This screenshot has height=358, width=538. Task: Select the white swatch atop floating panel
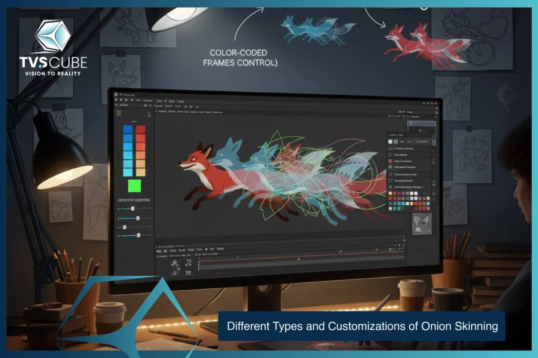point(390,142)
